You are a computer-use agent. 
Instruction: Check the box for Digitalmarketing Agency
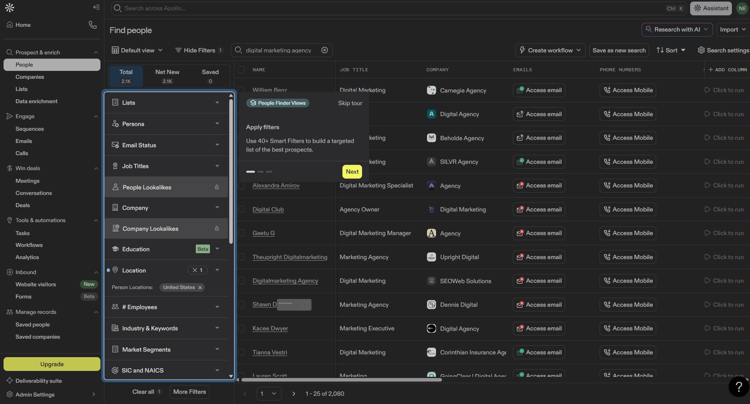[241, 281]
